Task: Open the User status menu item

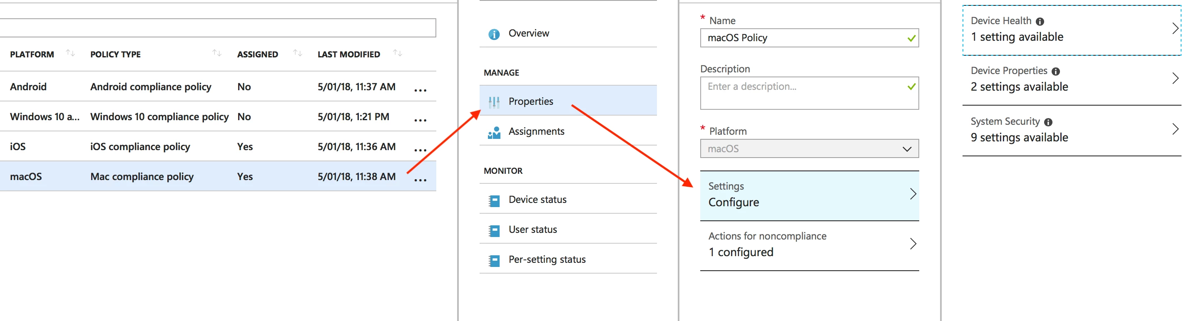Action: point(568,229)
